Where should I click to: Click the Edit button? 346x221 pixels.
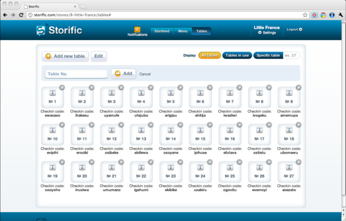[98, 56]
